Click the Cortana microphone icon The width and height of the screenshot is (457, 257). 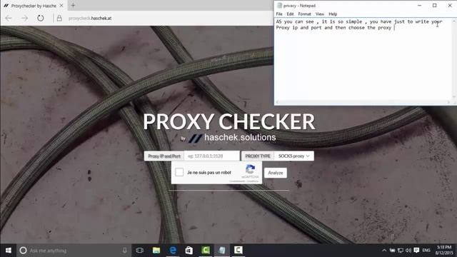coord(125,251)
